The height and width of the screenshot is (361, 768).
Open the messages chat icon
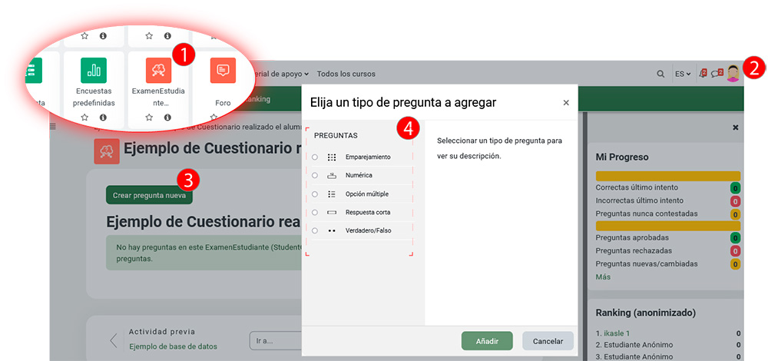click(x=717, y=74)
